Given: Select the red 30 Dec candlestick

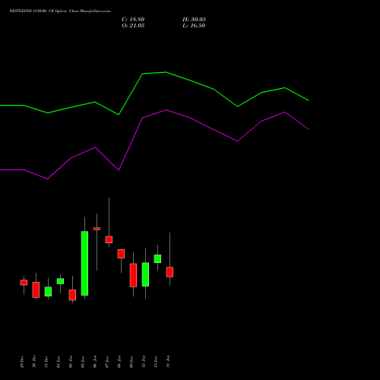Looking at the screenshot, I should click(36, 290).
